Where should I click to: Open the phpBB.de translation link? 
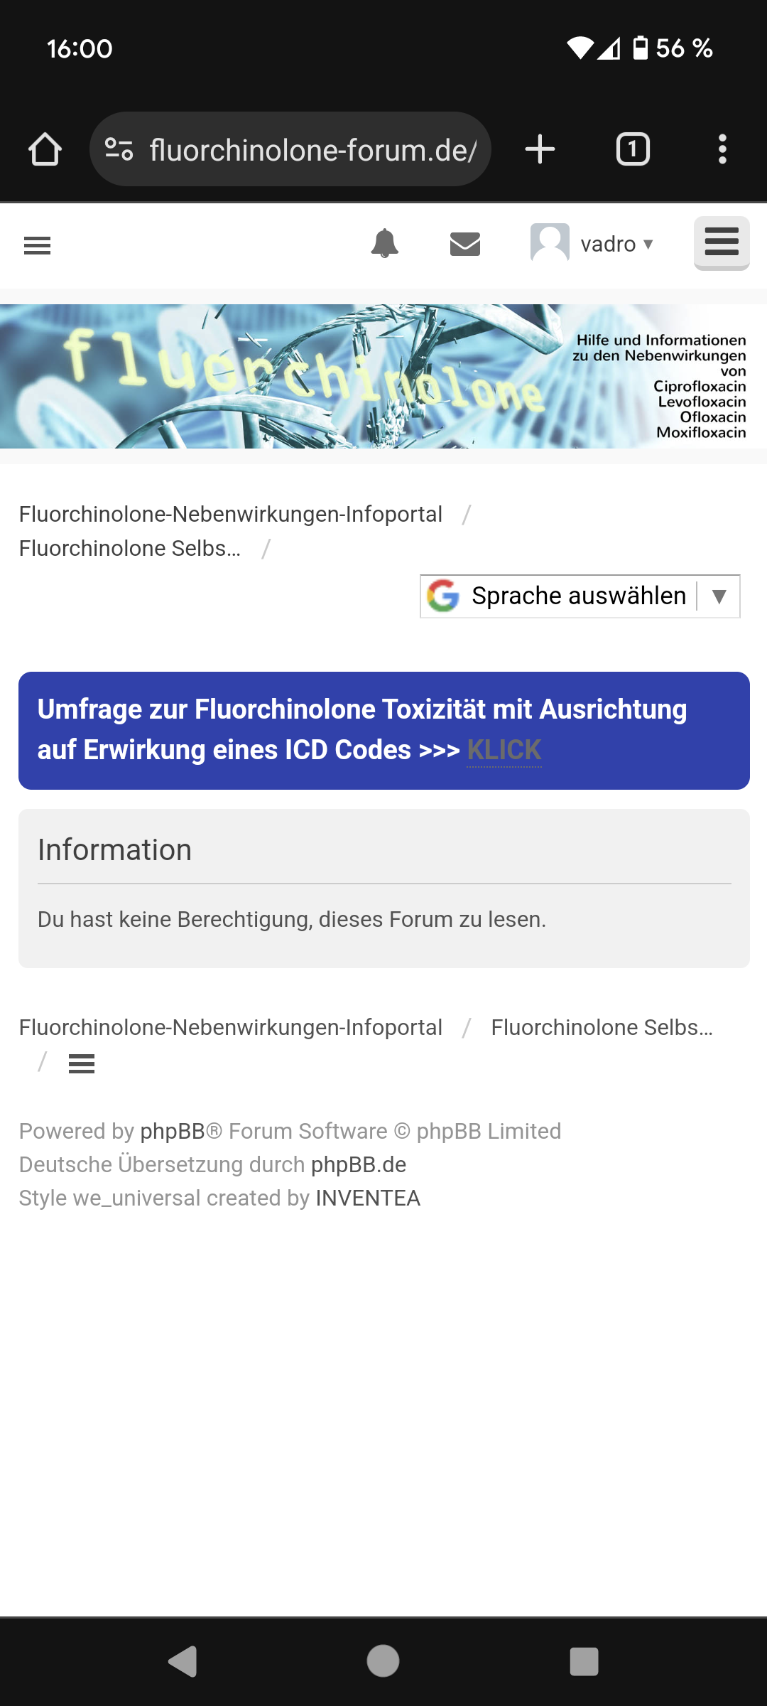(x=359, y=1164)
